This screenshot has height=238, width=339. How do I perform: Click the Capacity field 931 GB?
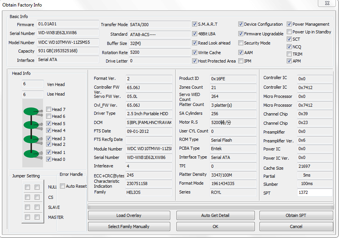68,51
